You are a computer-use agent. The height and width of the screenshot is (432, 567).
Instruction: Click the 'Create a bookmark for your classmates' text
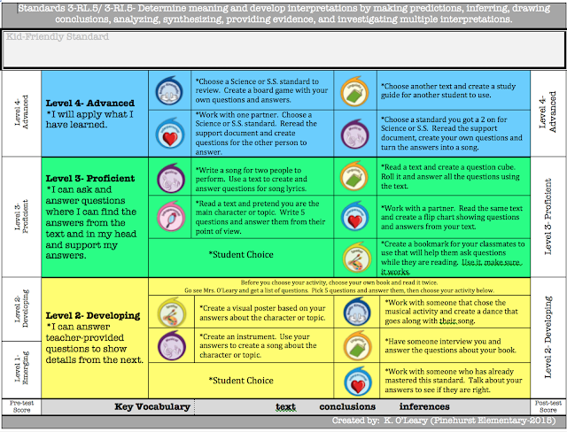coord(453,258)
